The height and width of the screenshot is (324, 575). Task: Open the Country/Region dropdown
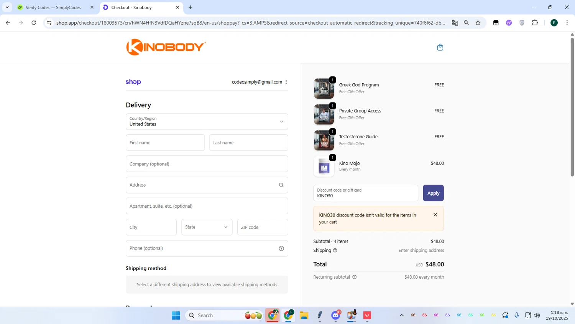point(207,122)
